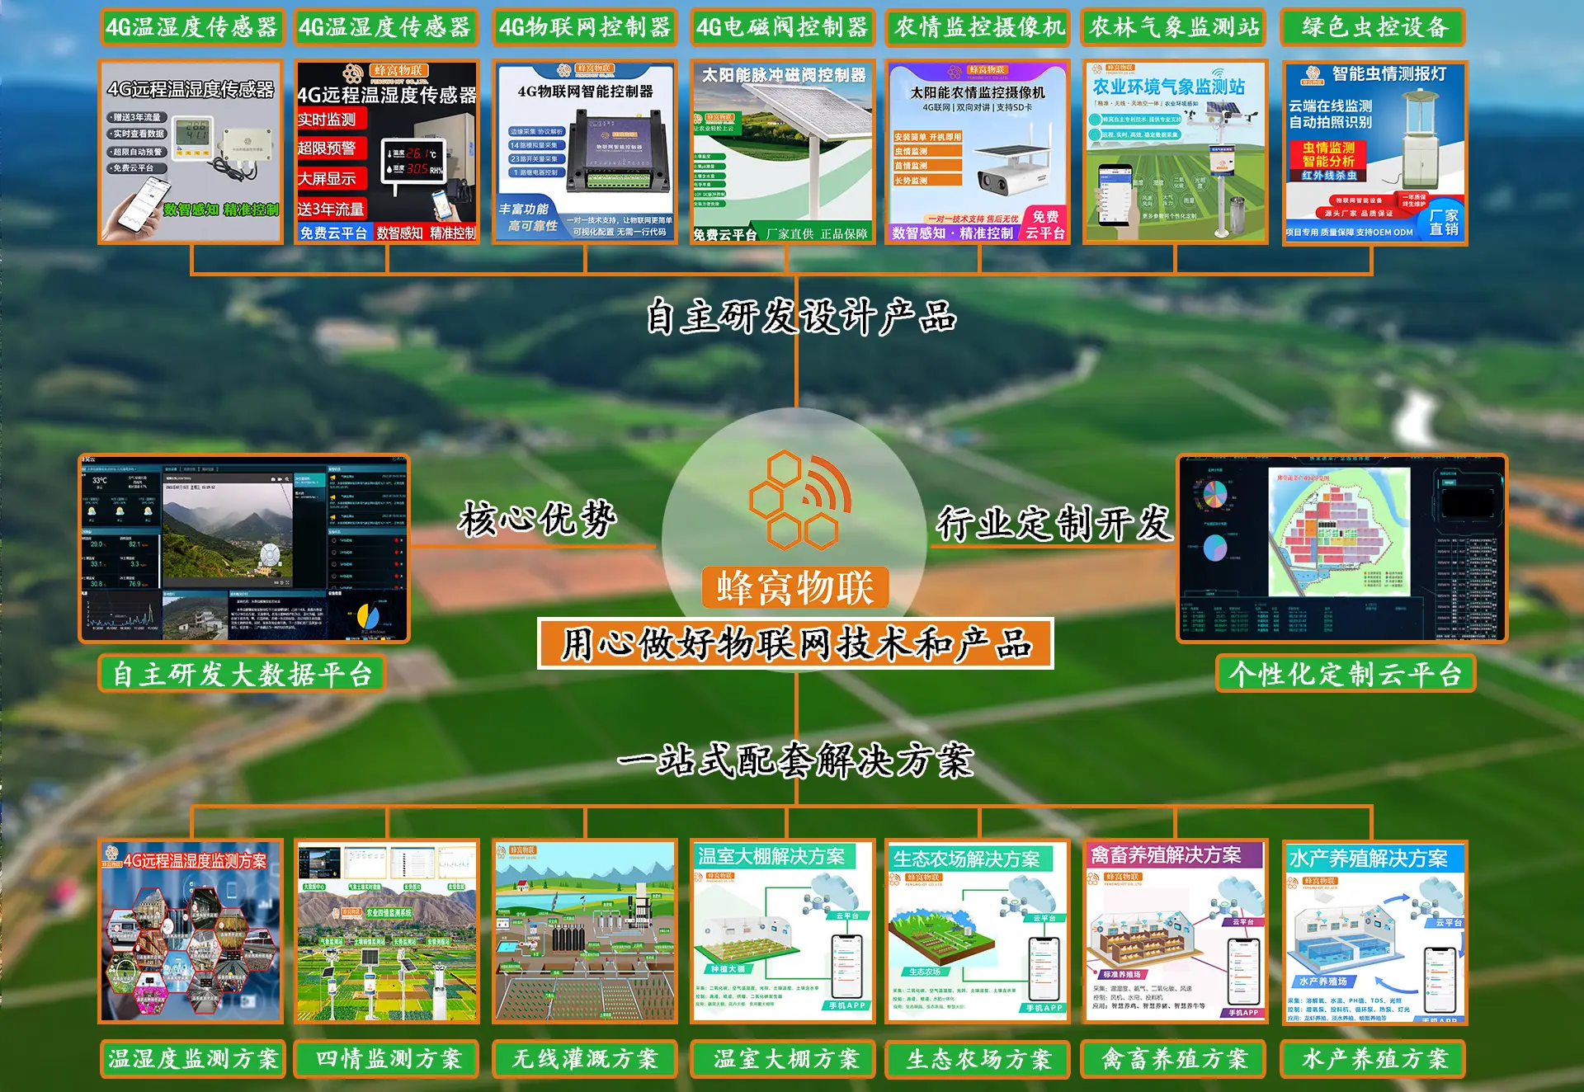The height and width of the screenshot is (1092, 1584).
Task: Click the 标准养殖场 tag in the livestock image
Action: [x=1122, y=974]
